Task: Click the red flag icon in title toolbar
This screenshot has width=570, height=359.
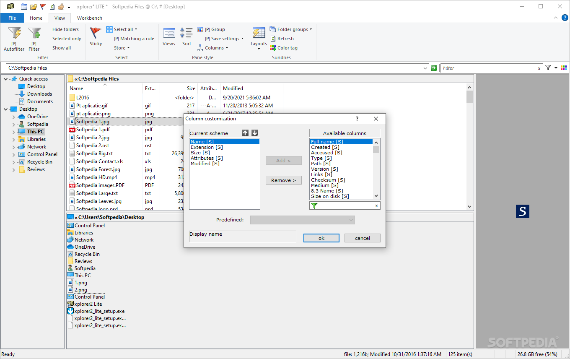Action: (43, 7)
